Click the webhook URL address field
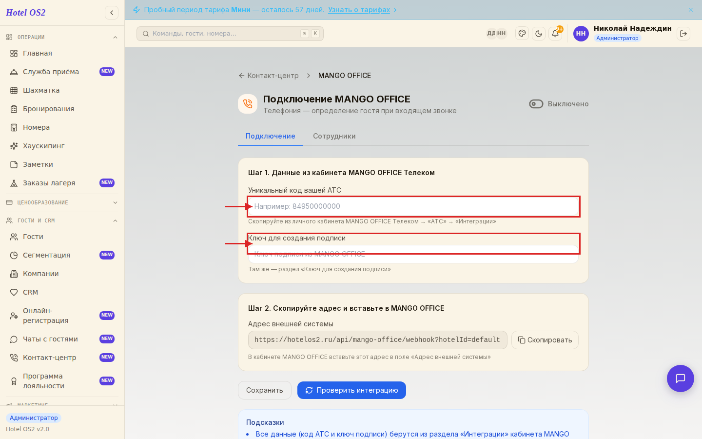 point(378,340)
